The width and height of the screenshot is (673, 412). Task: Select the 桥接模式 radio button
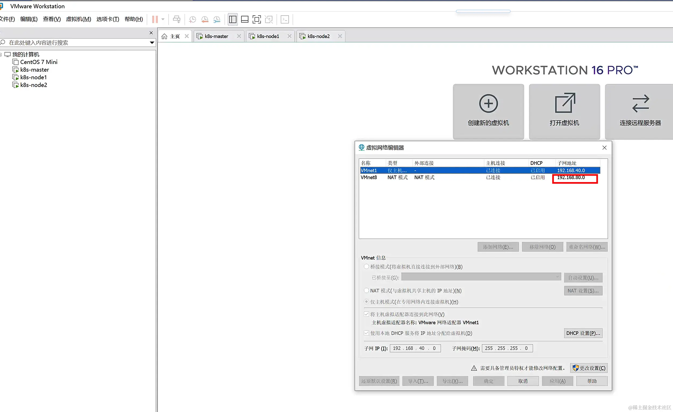click(366, 266)
